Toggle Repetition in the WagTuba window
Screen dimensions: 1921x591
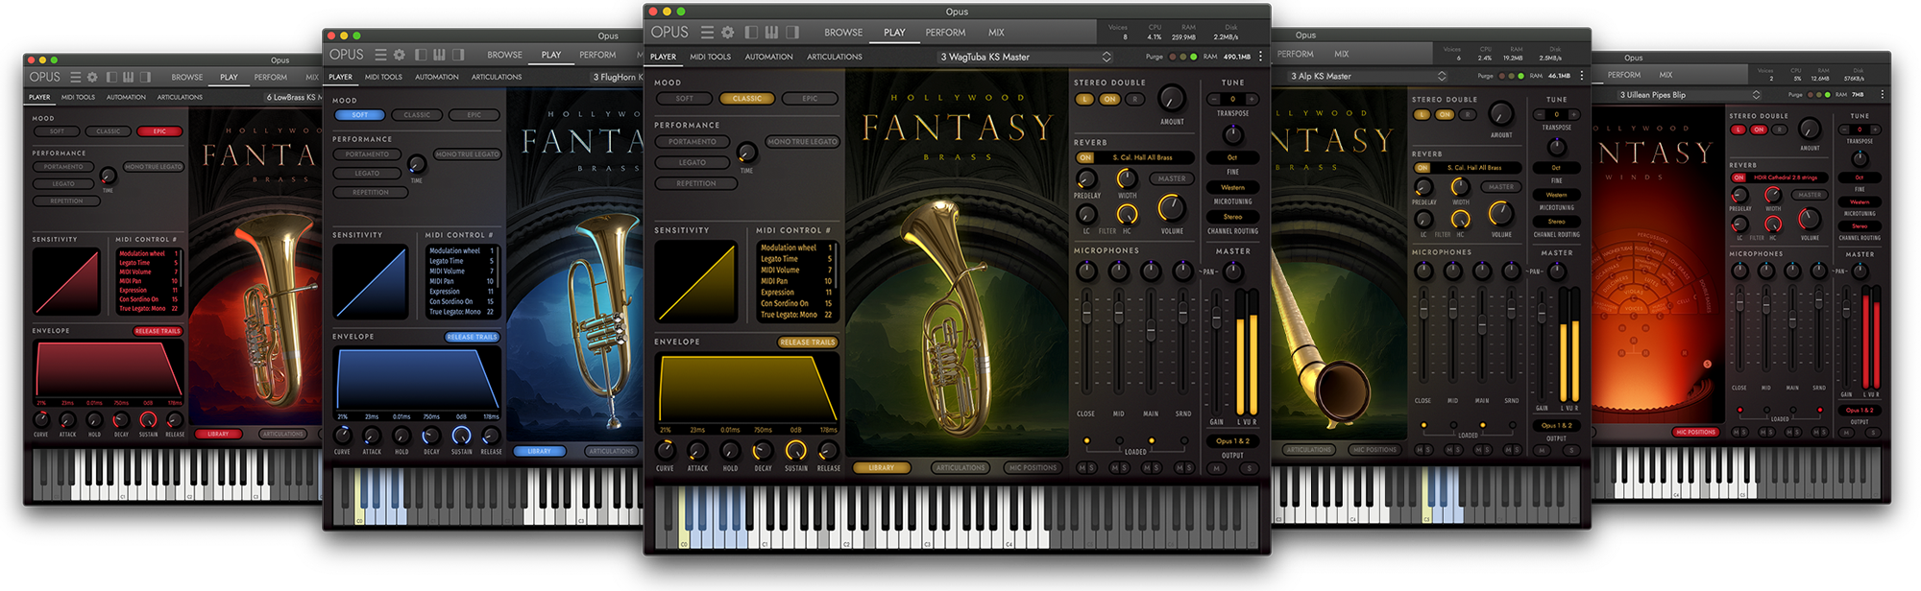click(696, 184)
